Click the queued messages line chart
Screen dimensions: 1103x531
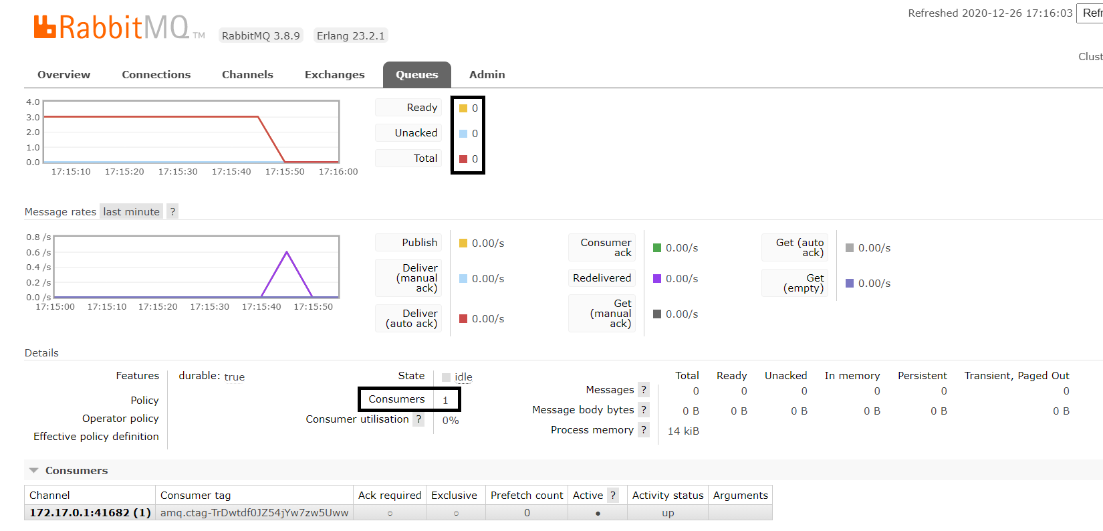coord(191,132)
